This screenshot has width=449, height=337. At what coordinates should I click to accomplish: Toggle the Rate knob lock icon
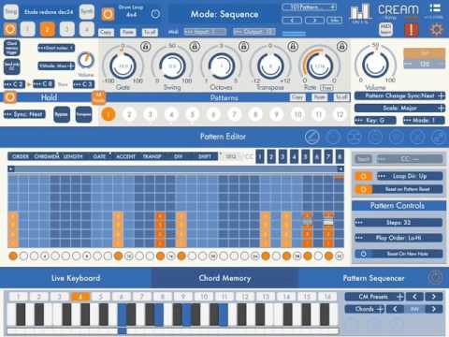[341, 47]
